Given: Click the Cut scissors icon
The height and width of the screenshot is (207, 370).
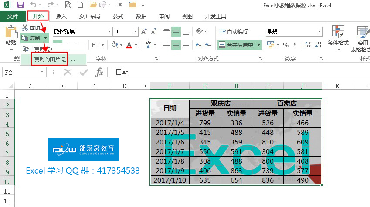Looking at the screenshot, I should tap(25, 28).
